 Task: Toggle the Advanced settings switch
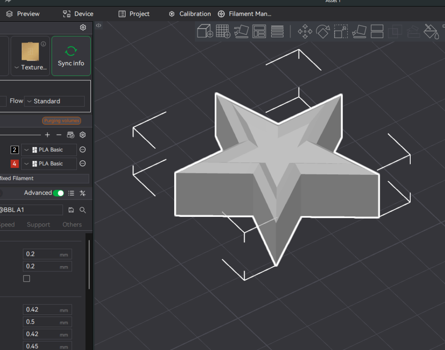[x=59, y=193]
